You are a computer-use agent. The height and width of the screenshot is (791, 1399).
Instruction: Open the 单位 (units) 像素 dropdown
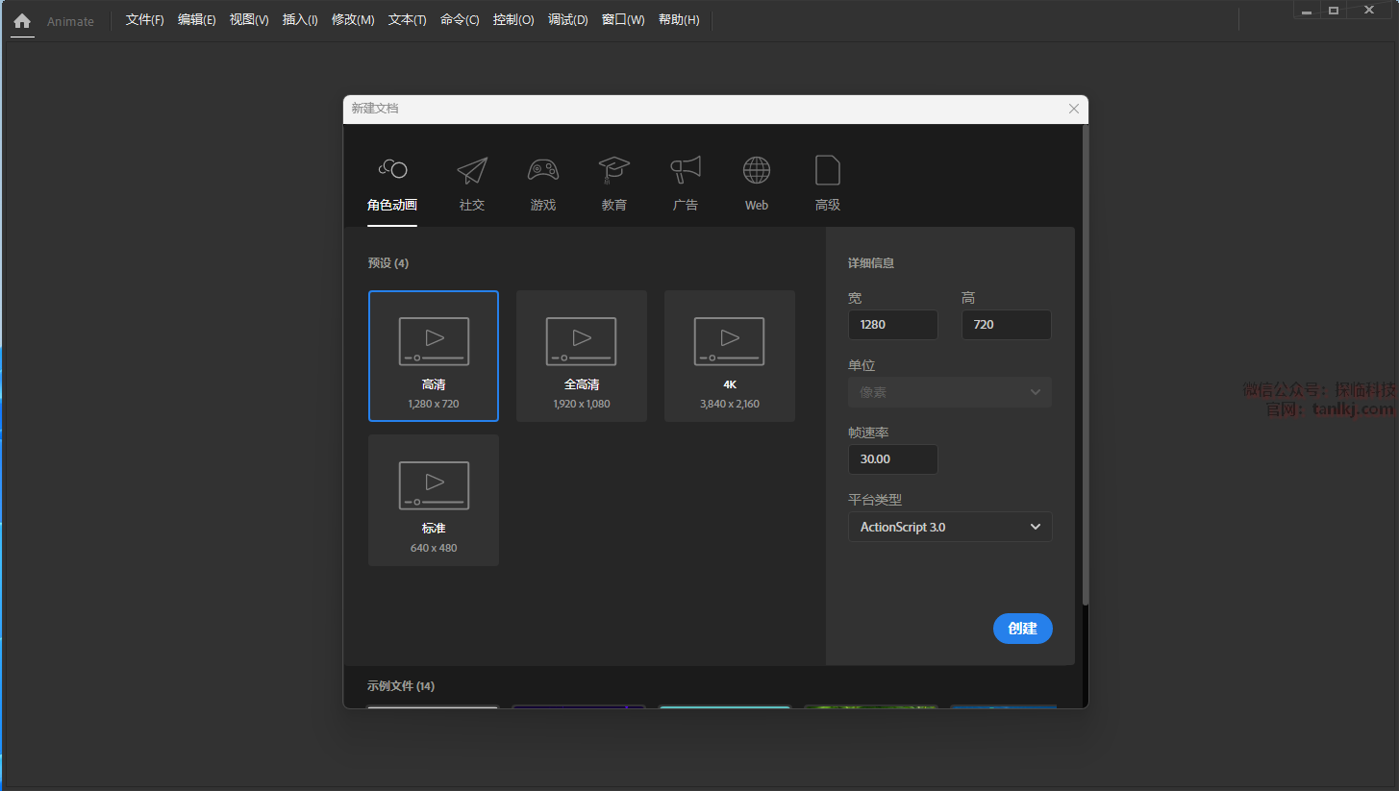(950, 392)
